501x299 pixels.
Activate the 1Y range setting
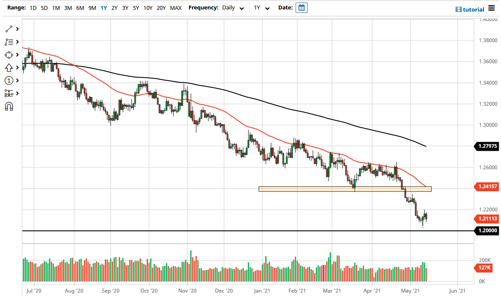103,8
